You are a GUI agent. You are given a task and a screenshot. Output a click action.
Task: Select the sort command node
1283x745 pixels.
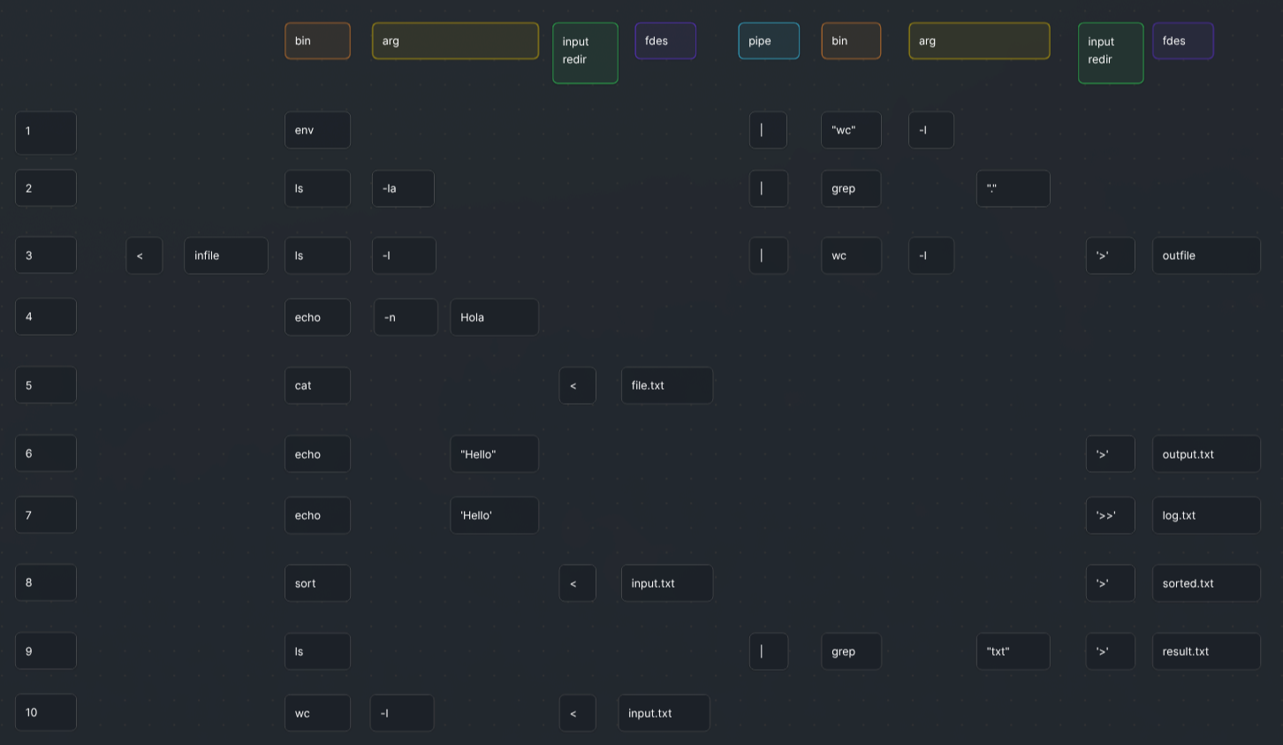coord(317,583)
